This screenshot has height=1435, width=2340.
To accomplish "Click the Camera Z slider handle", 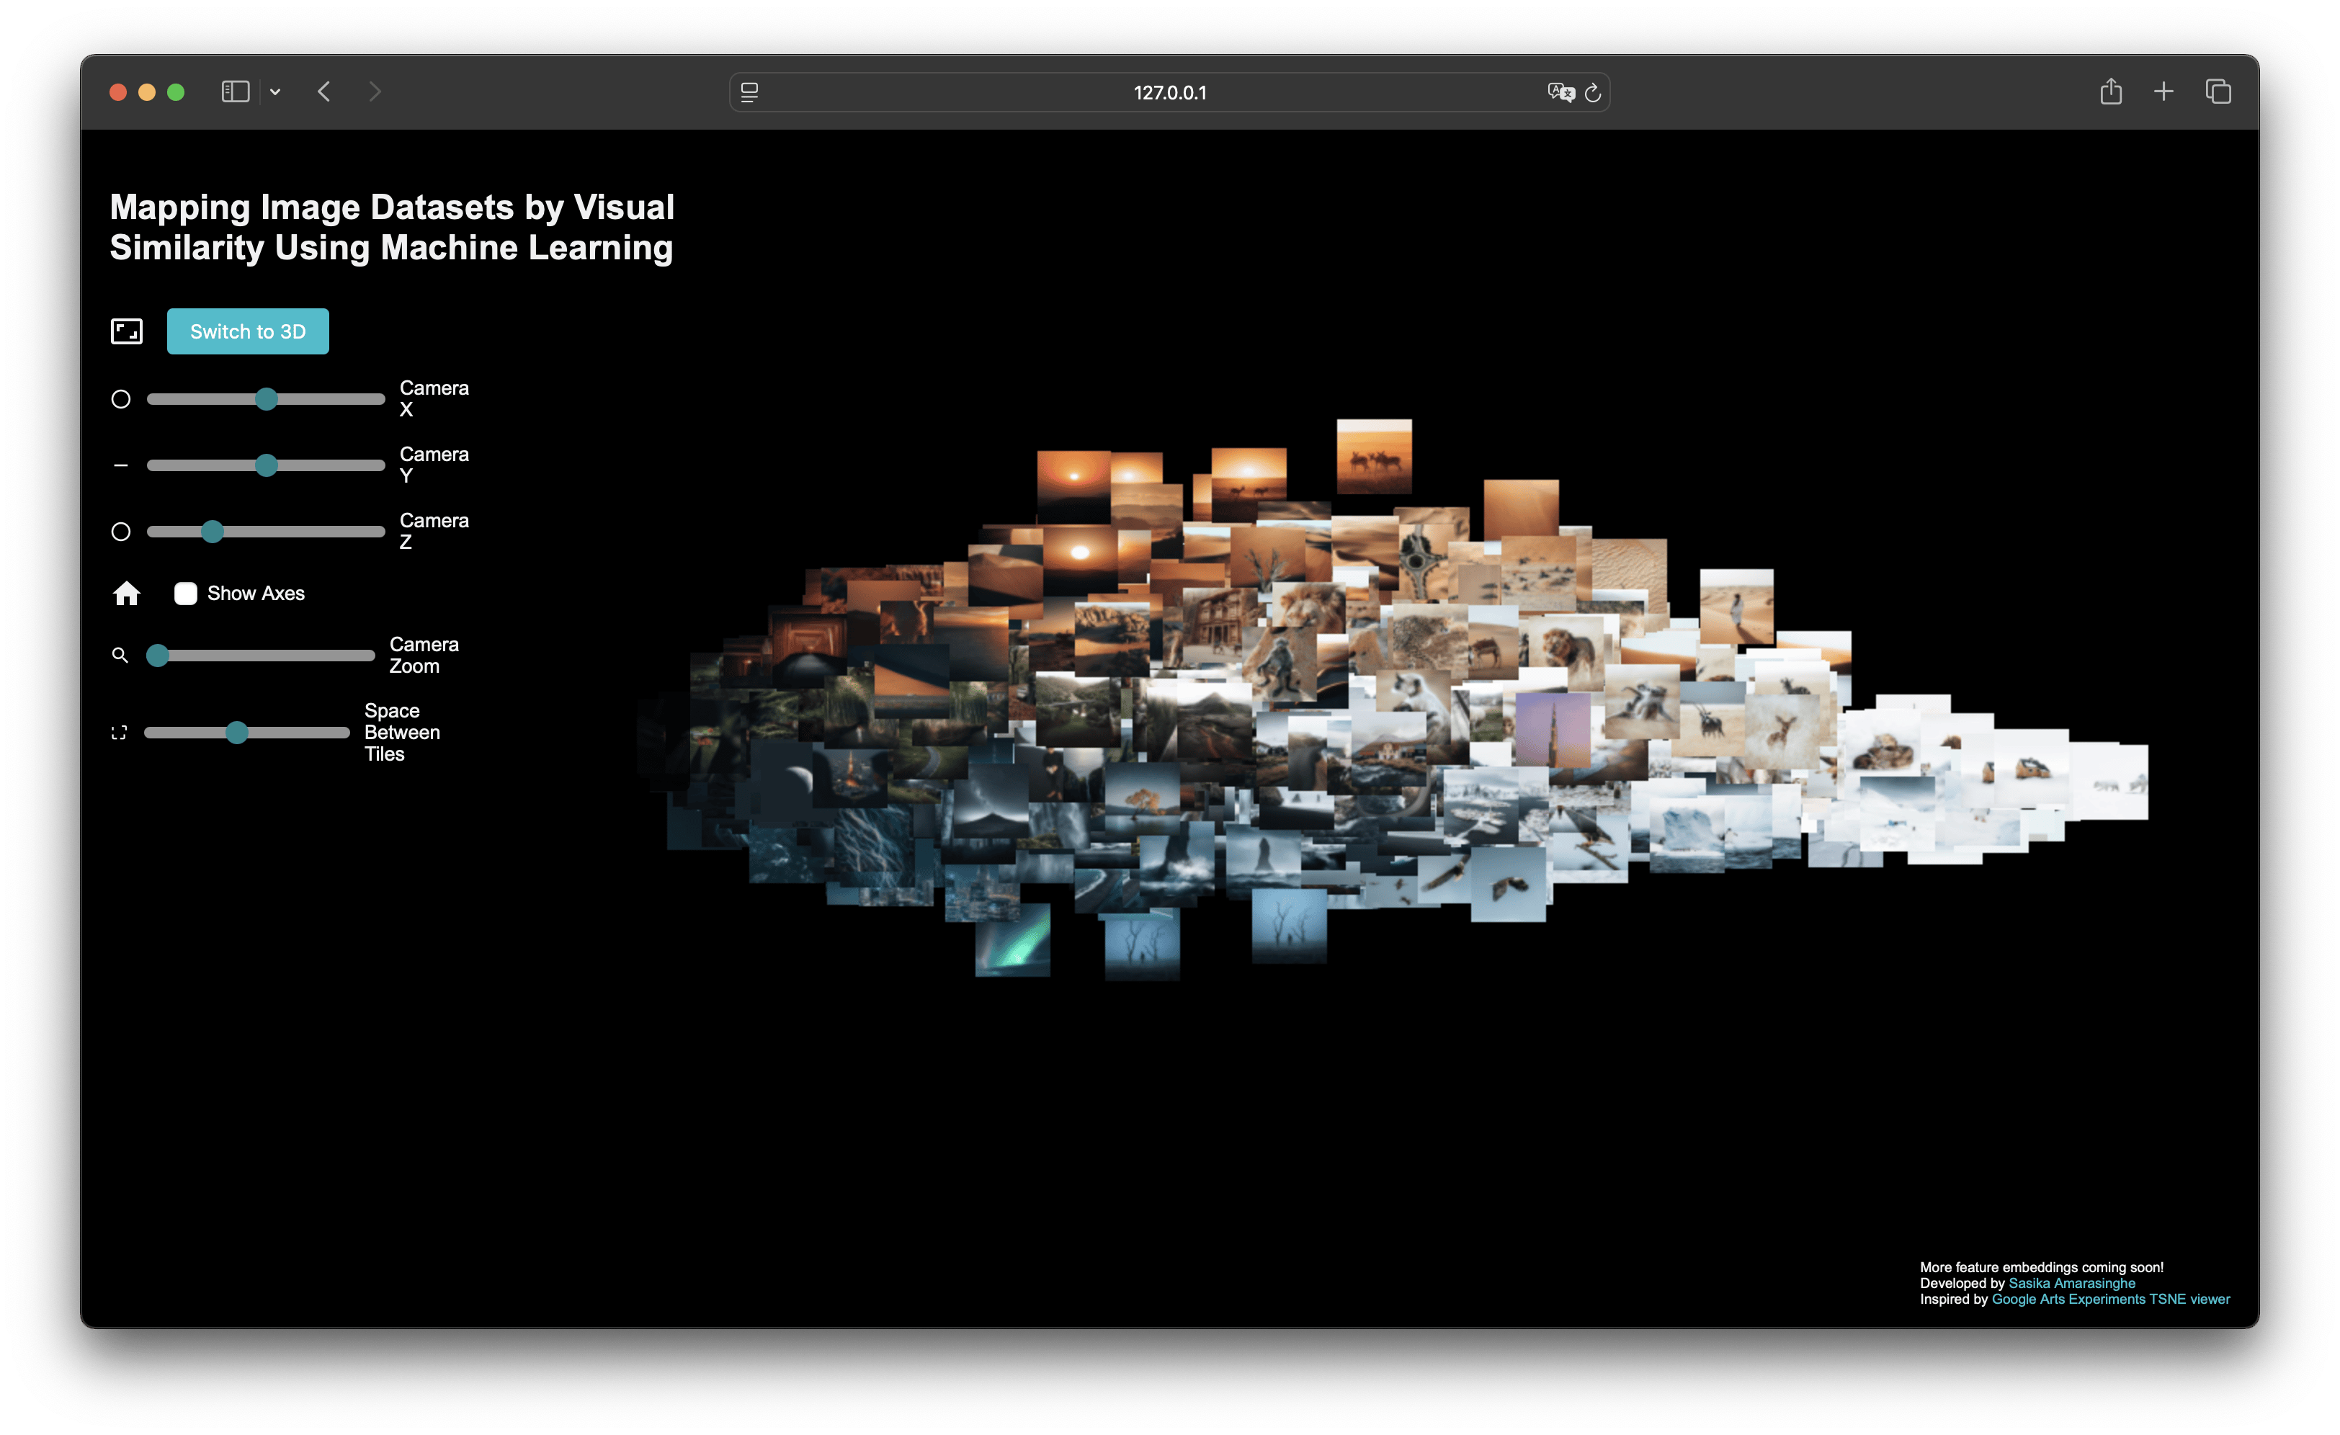I will 212,532.
